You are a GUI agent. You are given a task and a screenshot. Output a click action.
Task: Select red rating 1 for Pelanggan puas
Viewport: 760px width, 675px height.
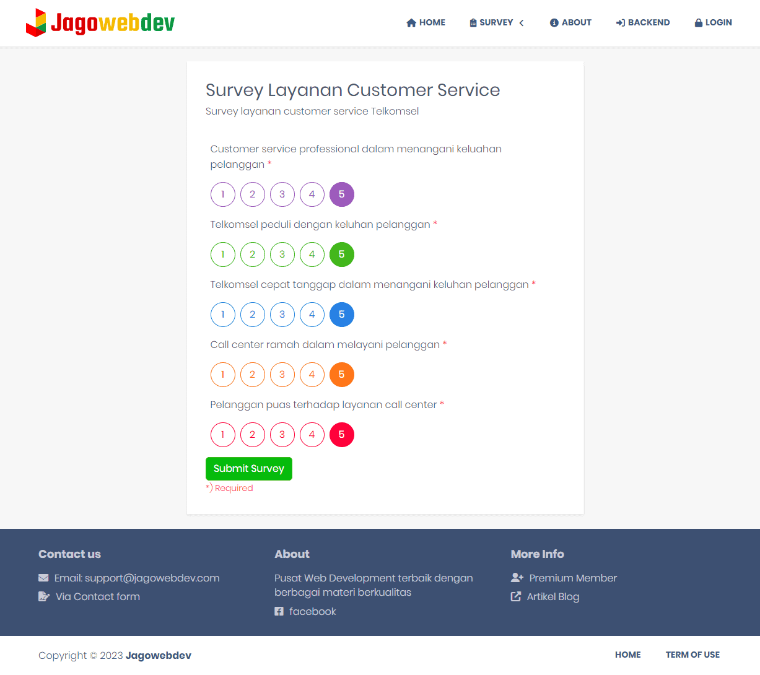click(223, 435)
